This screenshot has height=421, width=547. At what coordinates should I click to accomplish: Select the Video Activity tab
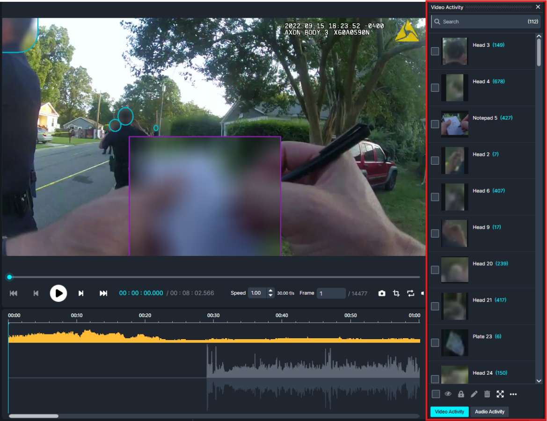pos(449,412)
